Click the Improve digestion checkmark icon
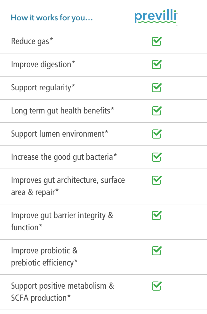Image resolution: width=207 pixels, height=314 pixels. (x=157, y=64)
